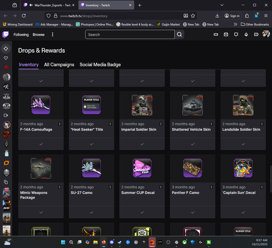Click the Twitch home logo
272x248 pixels.
(x=6, y=34)
